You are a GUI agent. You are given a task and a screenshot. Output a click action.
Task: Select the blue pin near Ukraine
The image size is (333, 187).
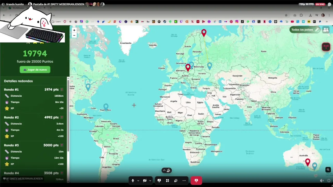(x=209, y=66)
